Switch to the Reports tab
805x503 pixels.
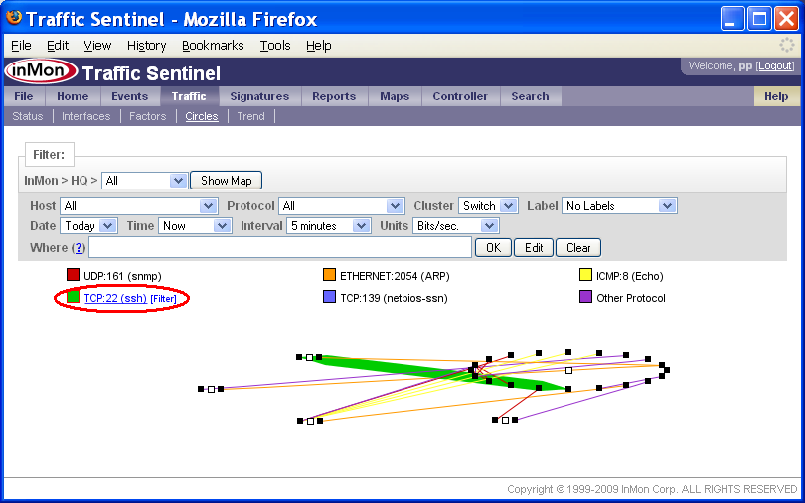(x=334, y=96)
